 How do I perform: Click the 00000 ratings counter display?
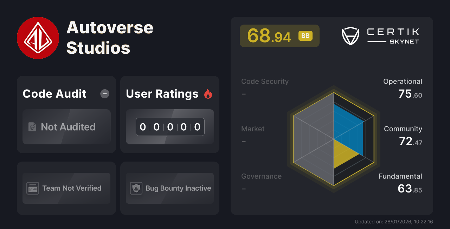coord(170,127)
